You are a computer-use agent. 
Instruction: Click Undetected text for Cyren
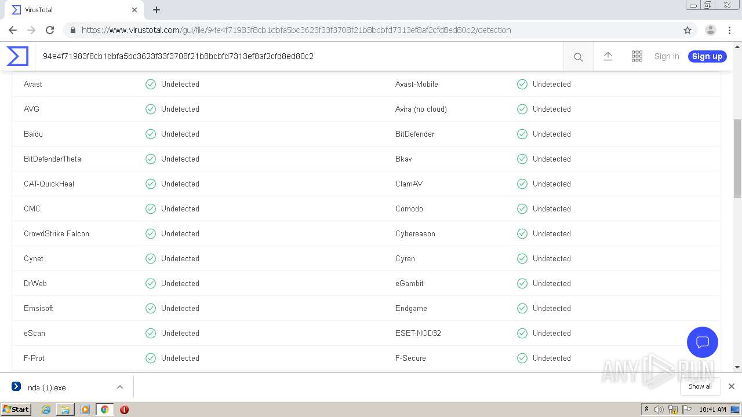[x=552, y=258]
